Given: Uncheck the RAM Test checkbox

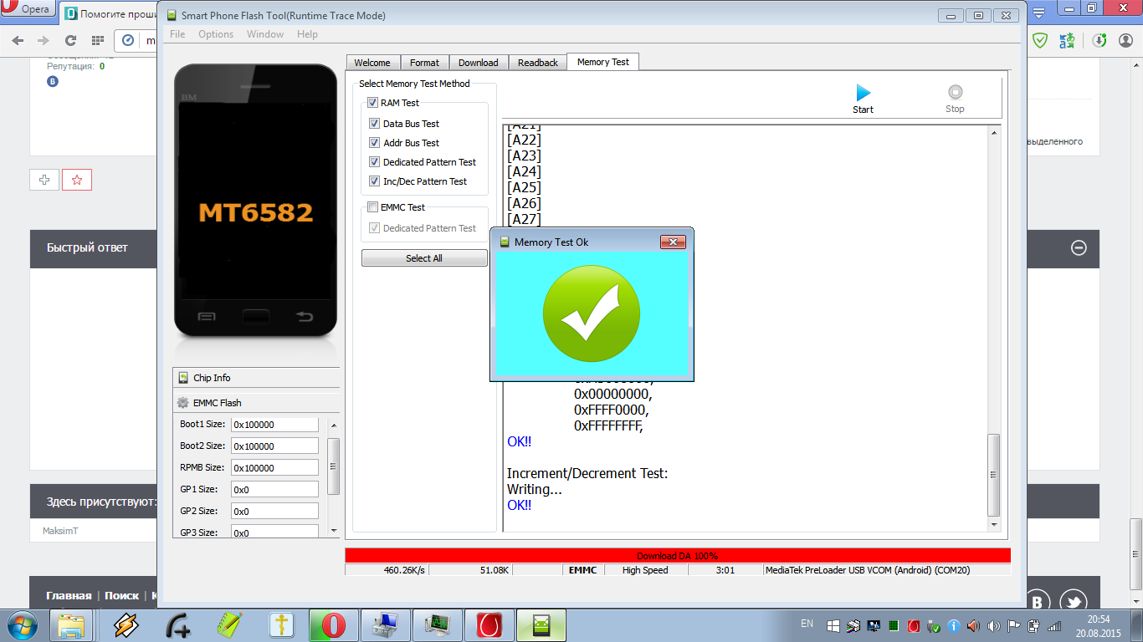Looking at the screenshot, I should click(372, 103).
